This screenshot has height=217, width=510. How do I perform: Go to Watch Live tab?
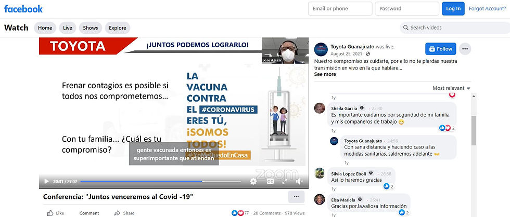click(x=68, y=28)
